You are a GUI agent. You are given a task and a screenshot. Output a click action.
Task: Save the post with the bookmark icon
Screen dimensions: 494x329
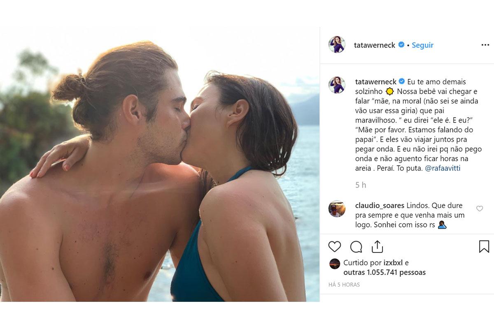click(x=484, y=246)
